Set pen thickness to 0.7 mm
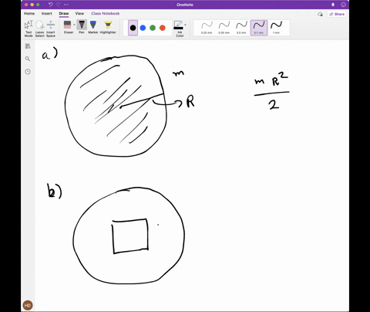The width and height of the screenshot is (370, 312). click(259, 28)
